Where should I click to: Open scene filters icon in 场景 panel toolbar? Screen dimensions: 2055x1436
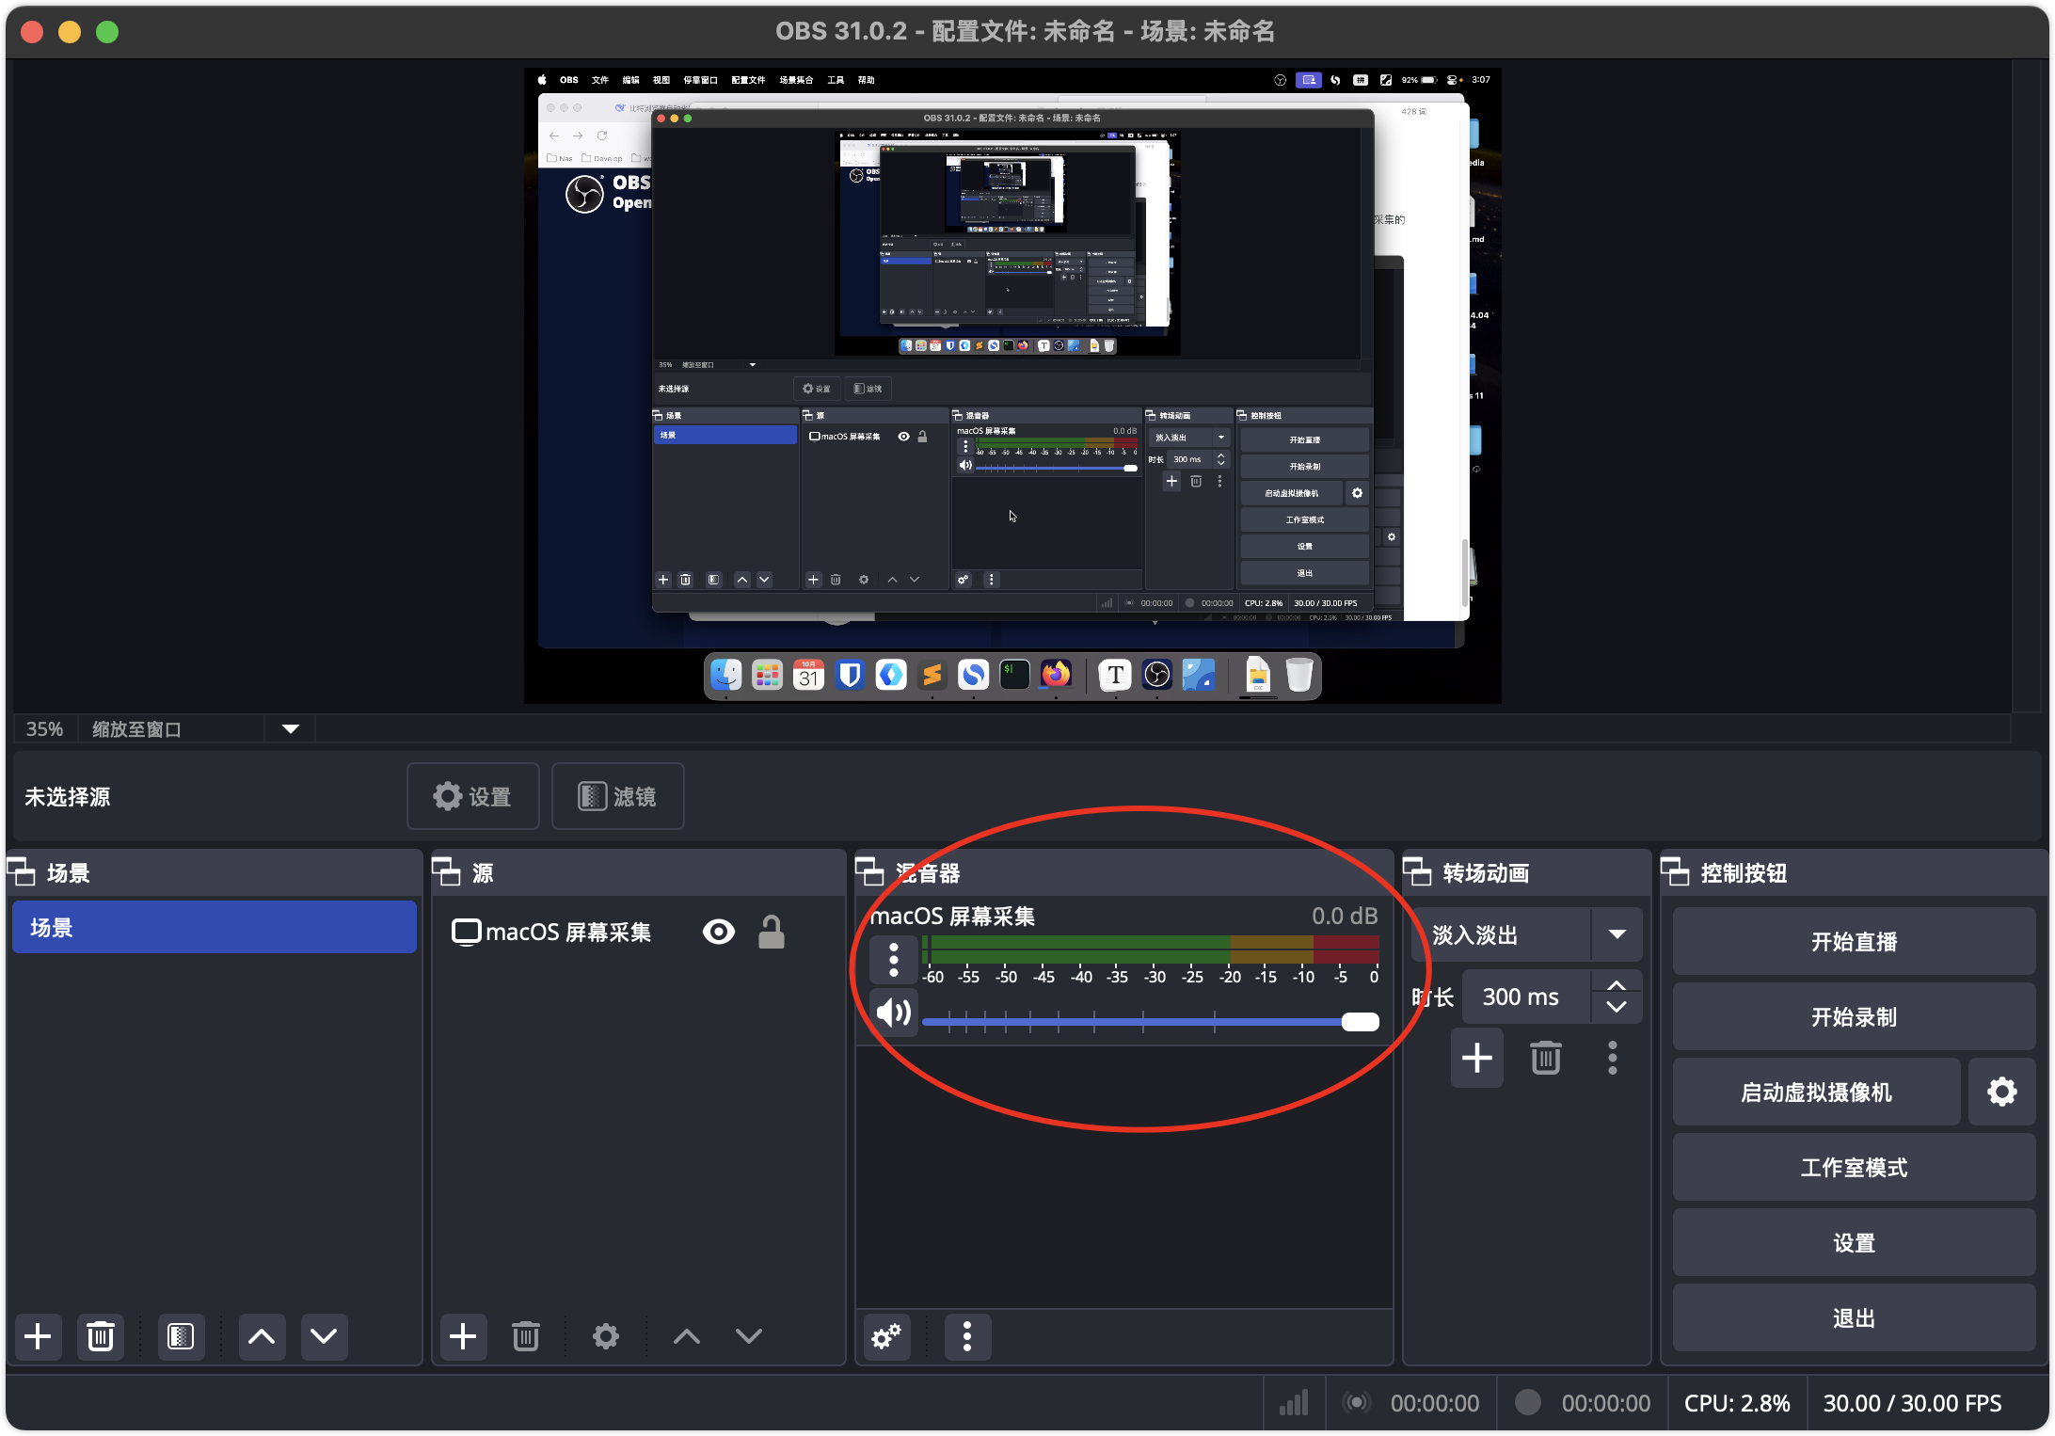click(180, 1336)
